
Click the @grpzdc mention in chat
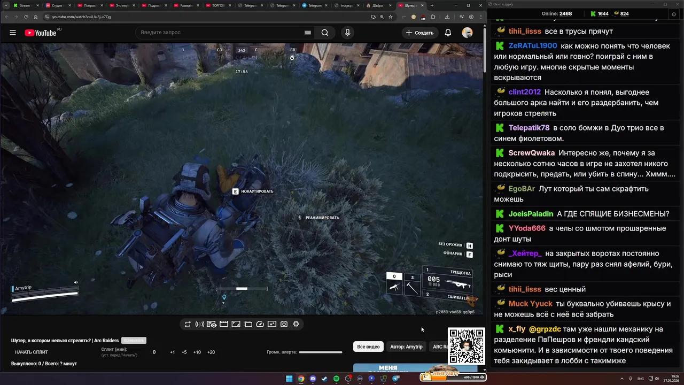point(545,329)
